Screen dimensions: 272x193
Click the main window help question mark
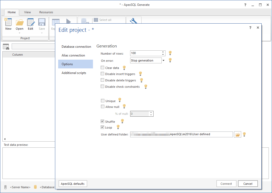point(245,5)
